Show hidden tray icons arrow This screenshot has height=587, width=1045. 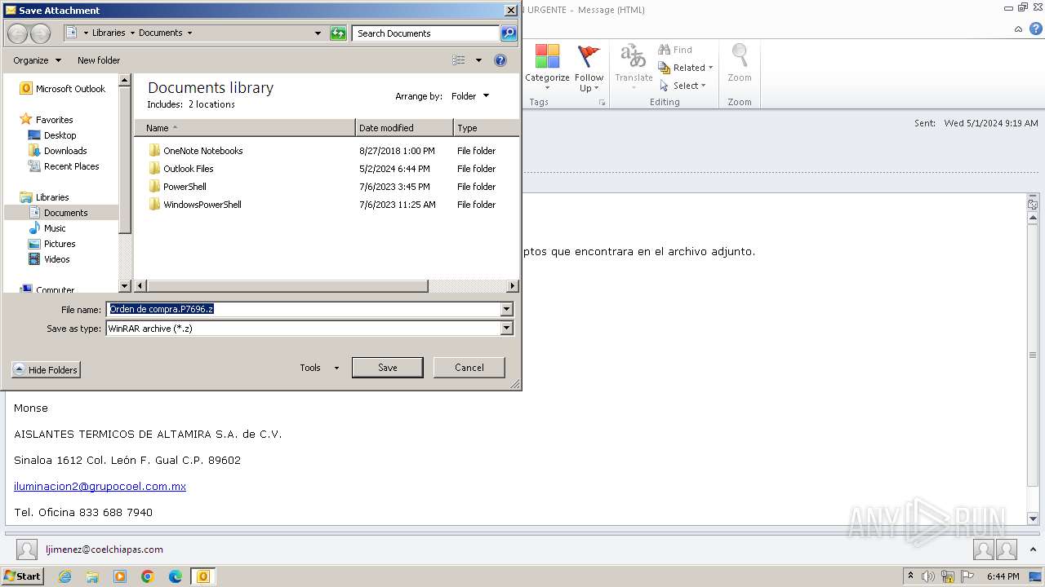click(x=910, y=576)
